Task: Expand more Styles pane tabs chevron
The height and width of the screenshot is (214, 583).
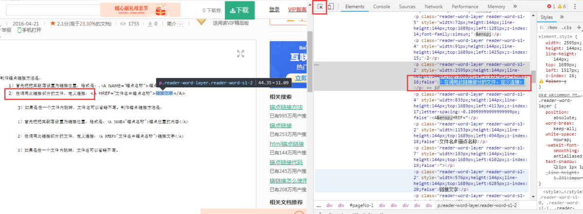Action: coord(563,17)
